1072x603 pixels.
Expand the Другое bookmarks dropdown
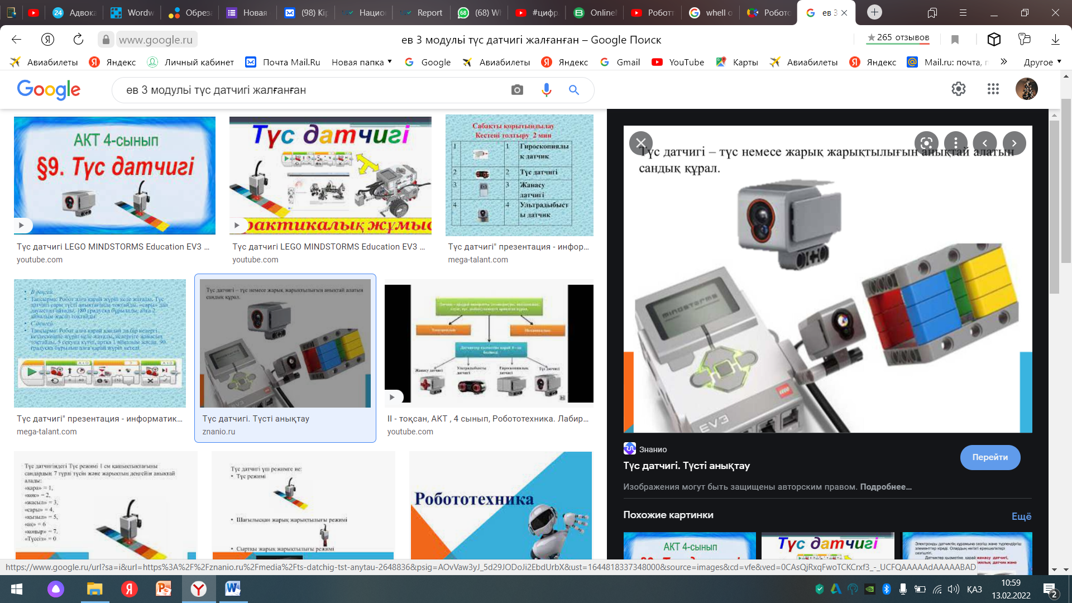[x=1042, y=62]
